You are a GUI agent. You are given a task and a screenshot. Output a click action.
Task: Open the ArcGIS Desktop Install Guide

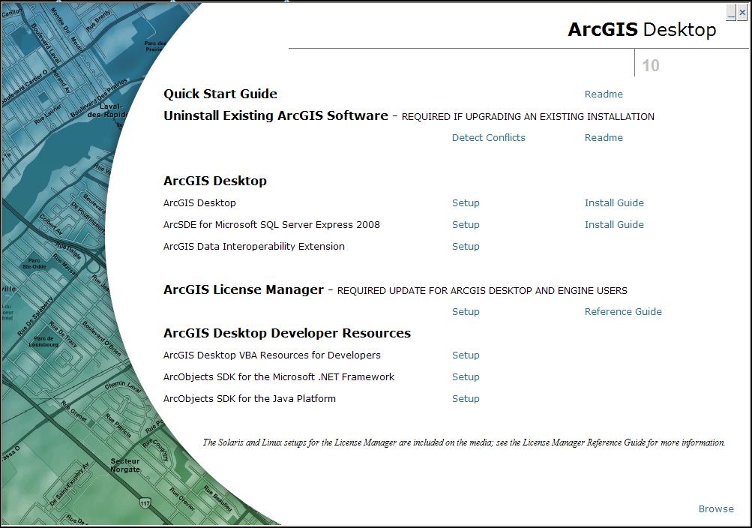pyautogui.click(x=614, y=202)
